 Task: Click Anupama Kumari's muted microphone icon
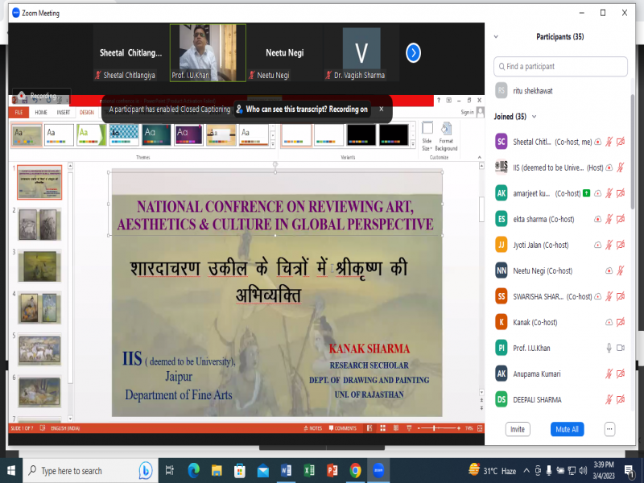pyautogui.click(x=609, y=374)
